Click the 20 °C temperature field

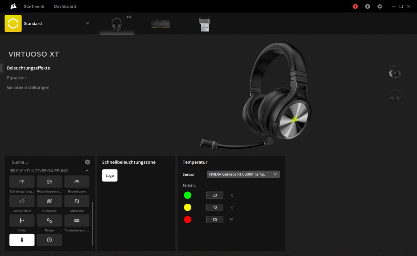(x=215, y=195)
